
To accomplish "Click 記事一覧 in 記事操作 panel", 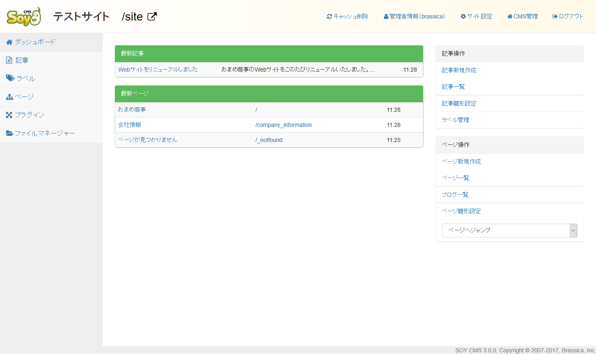I will tap(453, 87).
